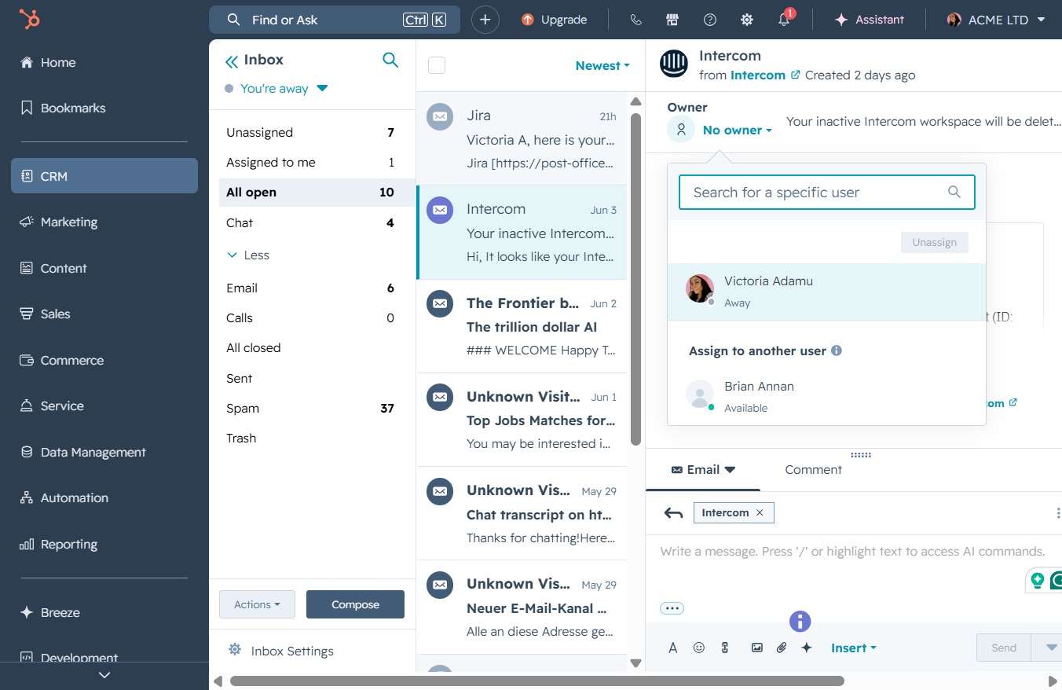Click the reply arrow icon in composer
The width and height of the screenshot is (1062, 690).
673,513
